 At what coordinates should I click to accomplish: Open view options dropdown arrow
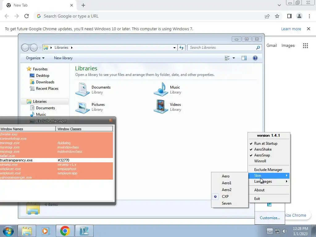point(234,58)
